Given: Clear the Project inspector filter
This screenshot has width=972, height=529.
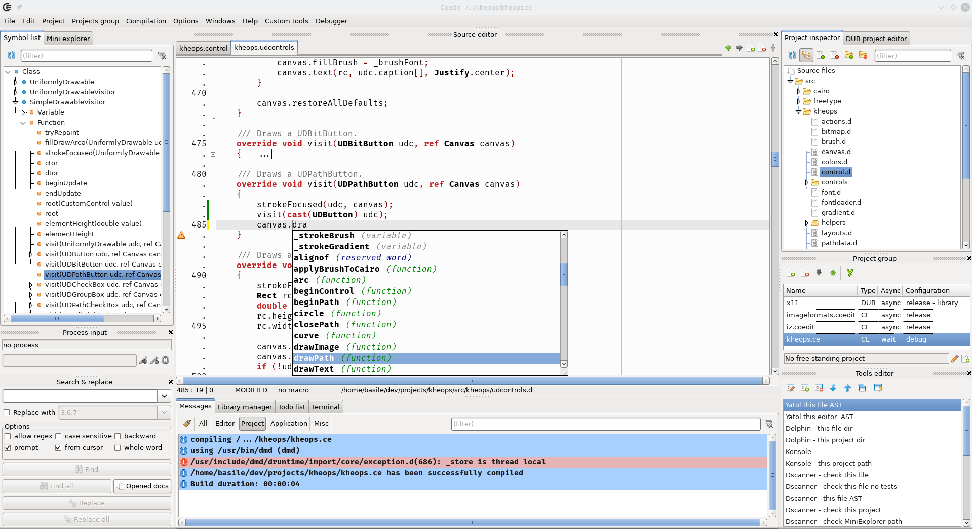Looking at the screenshot, I should (x=961, y=56).
